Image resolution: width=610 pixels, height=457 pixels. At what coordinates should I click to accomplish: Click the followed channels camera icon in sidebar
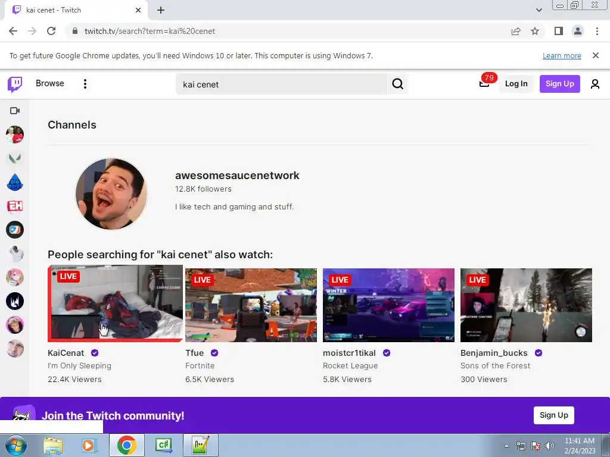coord(15,111)
